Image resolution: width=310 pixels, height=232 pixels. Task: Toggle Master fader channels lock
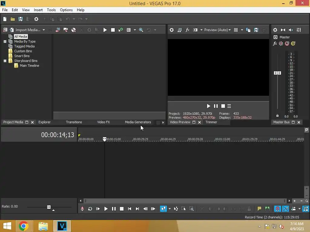tap(277, 116)
